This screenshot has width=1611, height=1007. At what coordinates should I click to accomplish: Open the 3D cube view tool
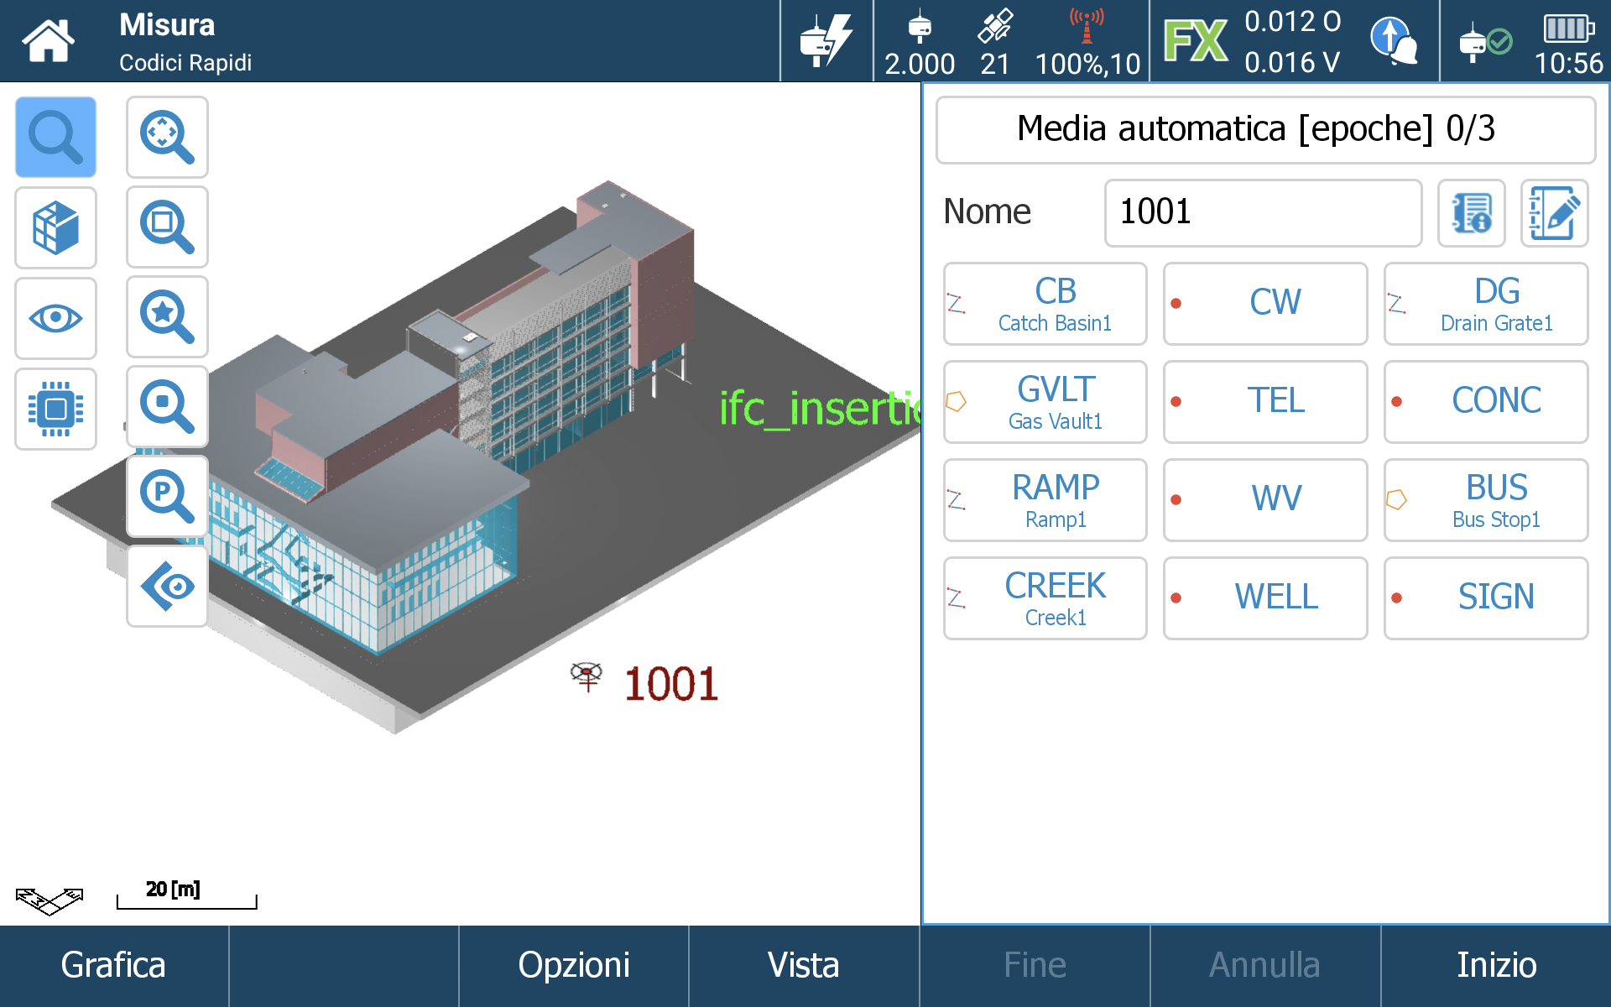55,227
